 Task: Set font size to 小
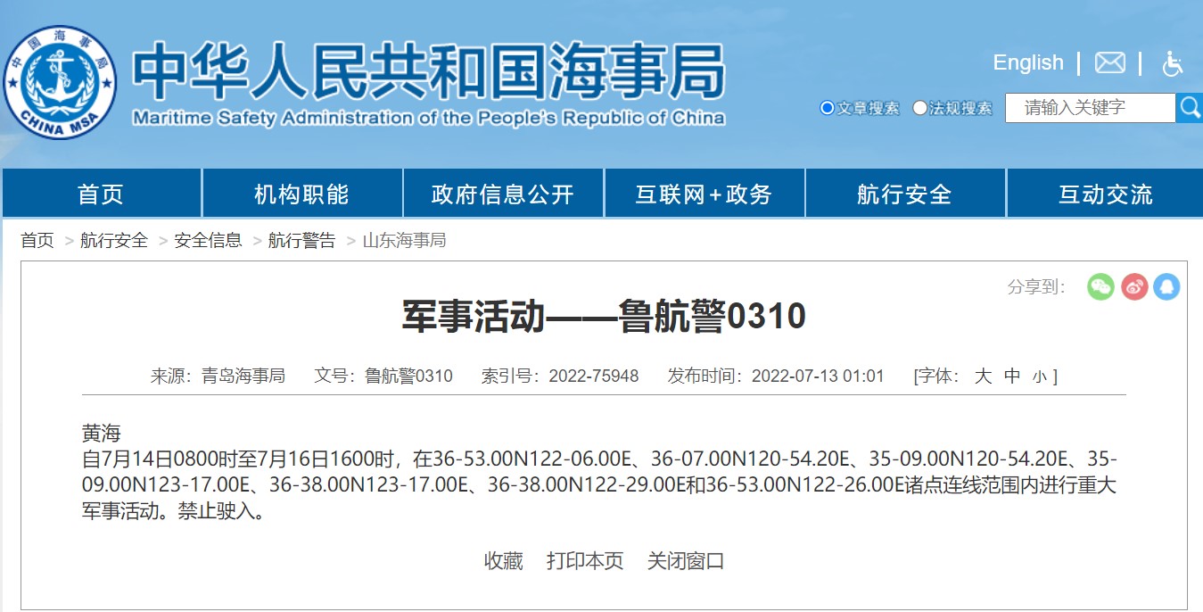1039,376
